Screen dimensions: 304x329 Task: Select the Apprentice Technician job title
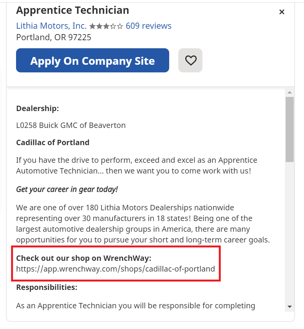pyautogui.click(x=73, y=10)
